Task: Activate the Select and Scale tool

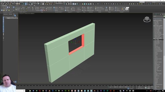Action: tap(30, 4)
